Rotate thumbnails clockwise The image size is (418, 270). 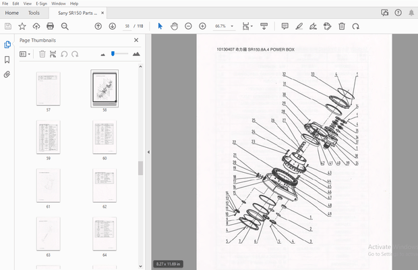coord(75,54)
